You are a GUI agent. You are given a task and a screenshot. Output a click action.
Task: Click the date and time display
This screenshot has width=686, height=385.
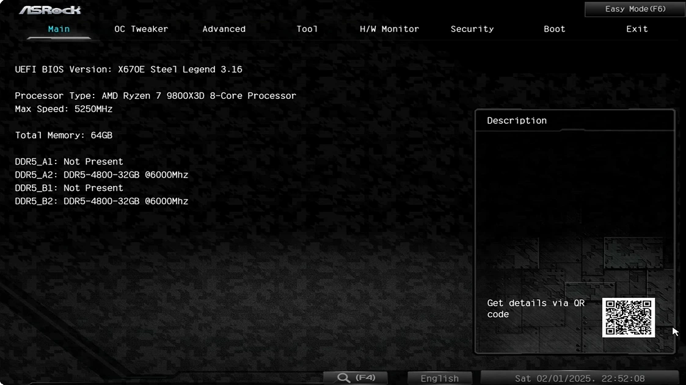tap(580, 378)
